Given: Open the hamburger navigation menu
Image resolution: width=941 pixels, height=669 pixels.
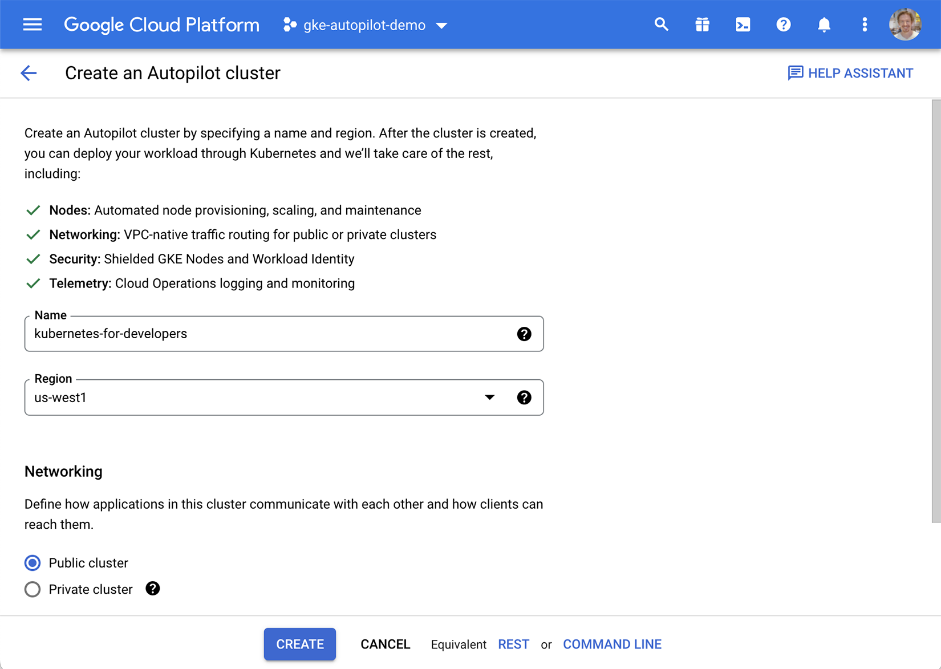Looking at the screenshot, I should [x=33, y=25].
